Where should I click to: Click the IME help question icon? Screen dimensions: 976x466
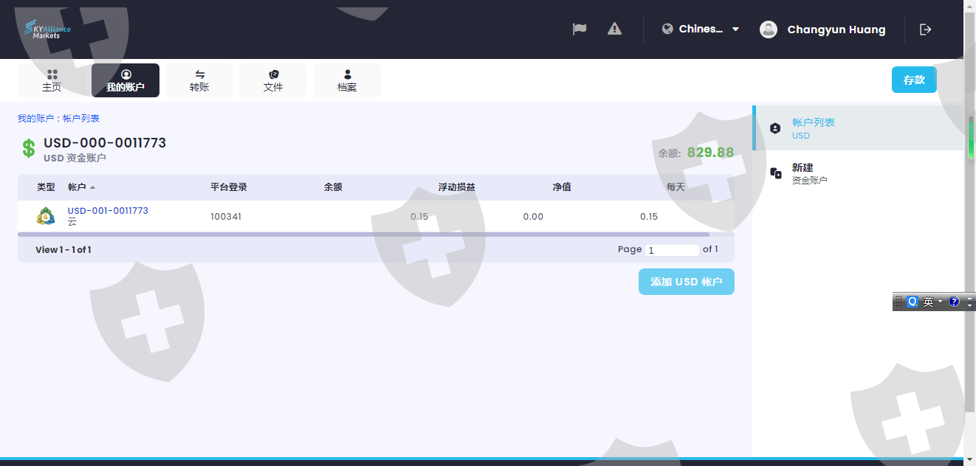point(954,302)
